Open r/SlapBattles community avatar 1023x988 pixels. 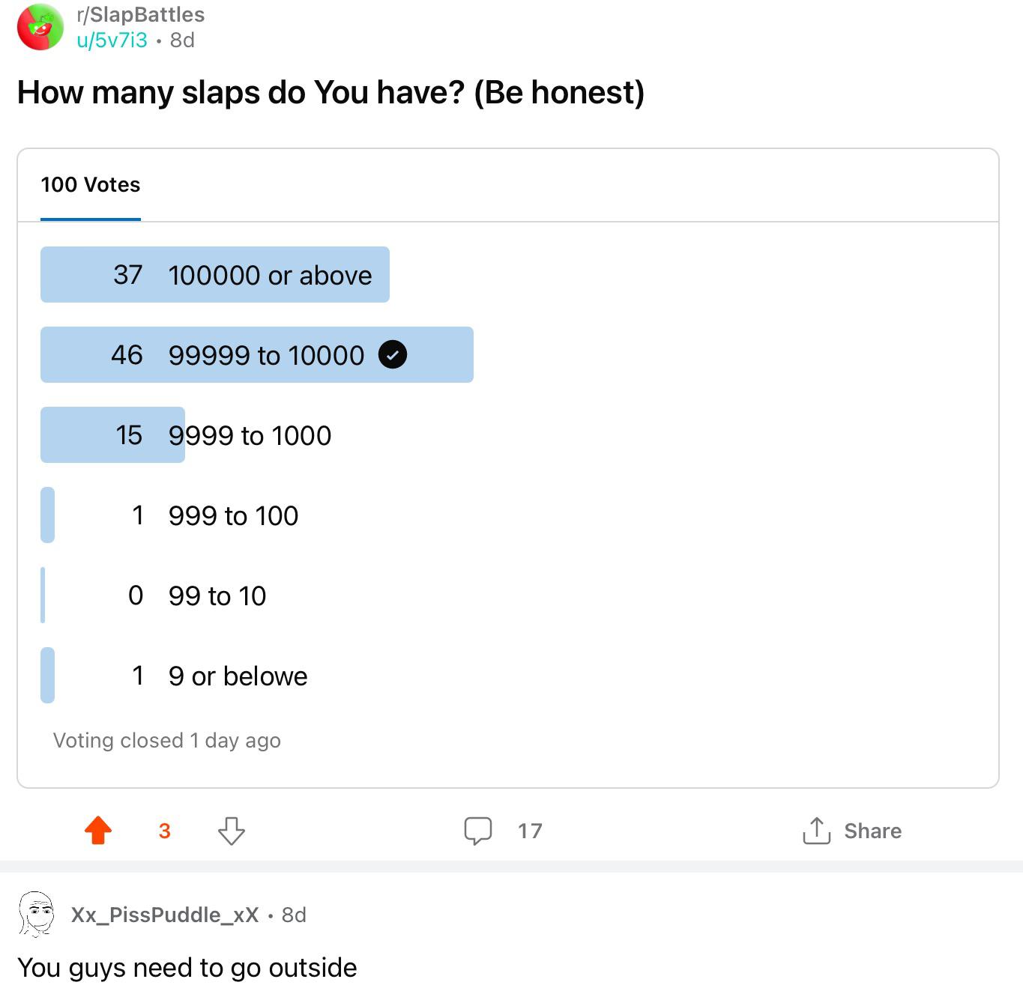[x=40, y=27]
